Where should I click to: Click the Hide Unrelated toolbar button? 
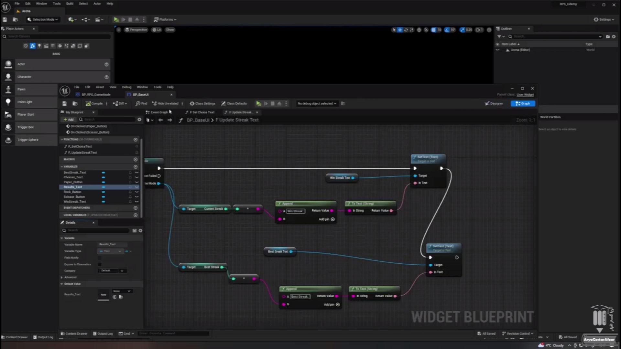tap(165, 103)
